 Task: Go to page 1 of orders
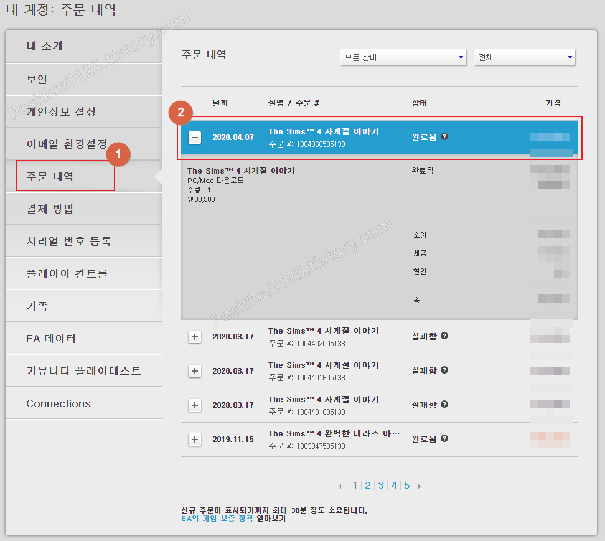coord(355,486)
